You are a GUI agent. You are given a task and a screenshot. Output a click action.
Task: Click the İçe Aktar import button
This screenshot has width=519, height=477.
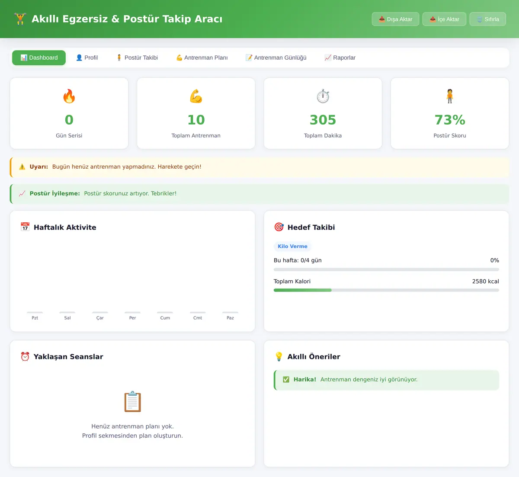pos(444,19)
